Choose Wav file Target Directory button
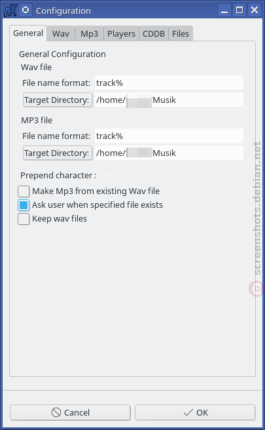Image resolution: width=265 pixels, height=430 pixels. [58, 100]
